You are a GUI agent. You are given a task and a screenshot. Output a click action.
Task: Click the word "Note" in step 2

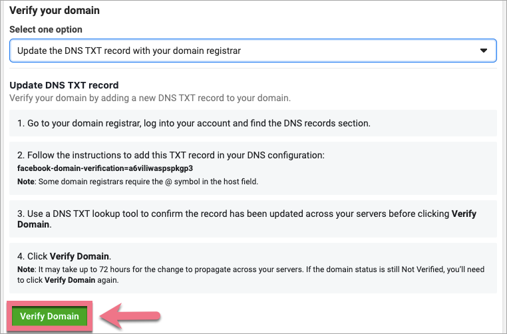point(27,180)
